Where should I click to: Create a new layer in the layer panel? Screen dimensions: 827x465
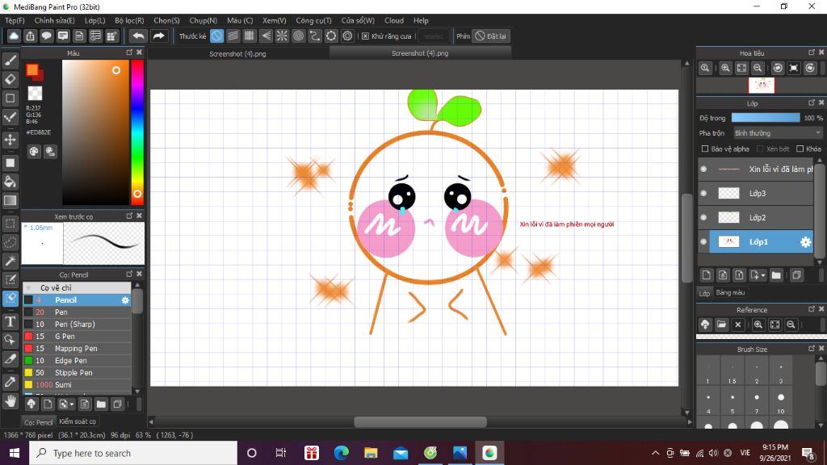point(706,275)
